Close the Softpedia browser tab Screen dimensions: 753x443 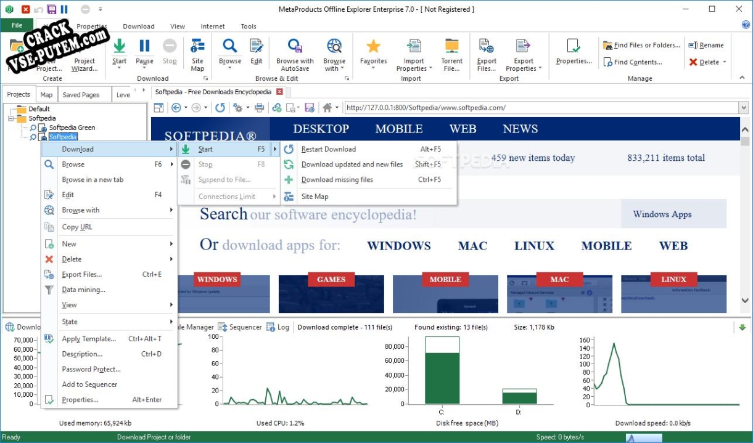click(279, 92)
